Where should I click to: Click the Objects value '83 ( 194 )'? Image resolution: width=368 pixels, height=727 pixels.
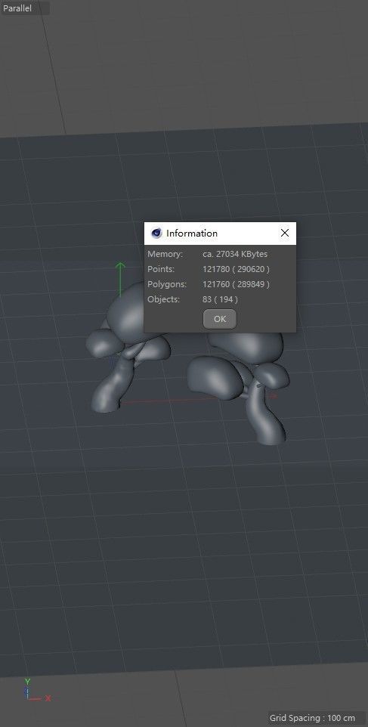pos(220,299)
